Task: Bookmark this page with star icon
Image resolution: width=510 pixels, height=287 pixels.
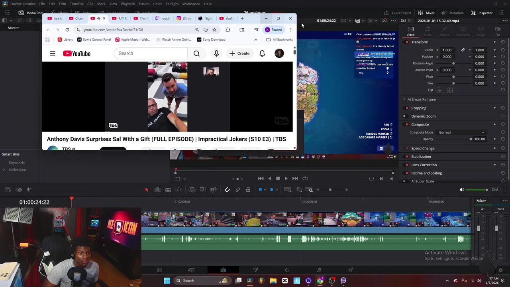Action: [214, 30]
